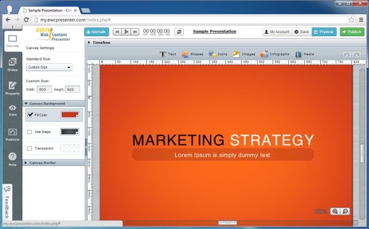Click the horizontal canvas scrollbar handle
The image size is (369, 229).
[227, 223]
